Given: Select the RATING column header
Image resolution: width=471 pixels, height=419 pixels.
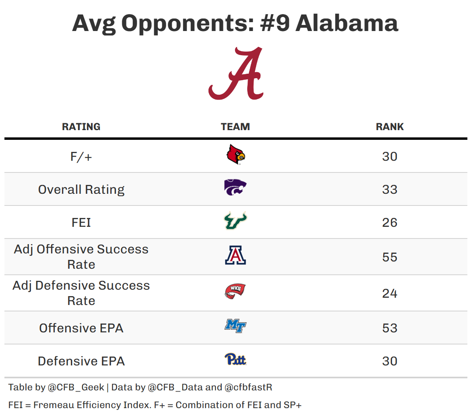Looking at the screenshot, I should (81, 127).
